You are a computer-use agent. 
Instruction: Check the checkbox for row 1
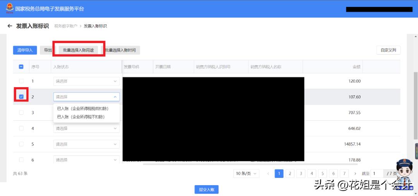pos(21,81)
